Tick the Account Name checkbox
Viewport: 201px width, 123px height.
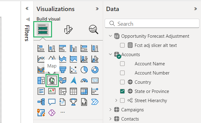tap(123, 64)
